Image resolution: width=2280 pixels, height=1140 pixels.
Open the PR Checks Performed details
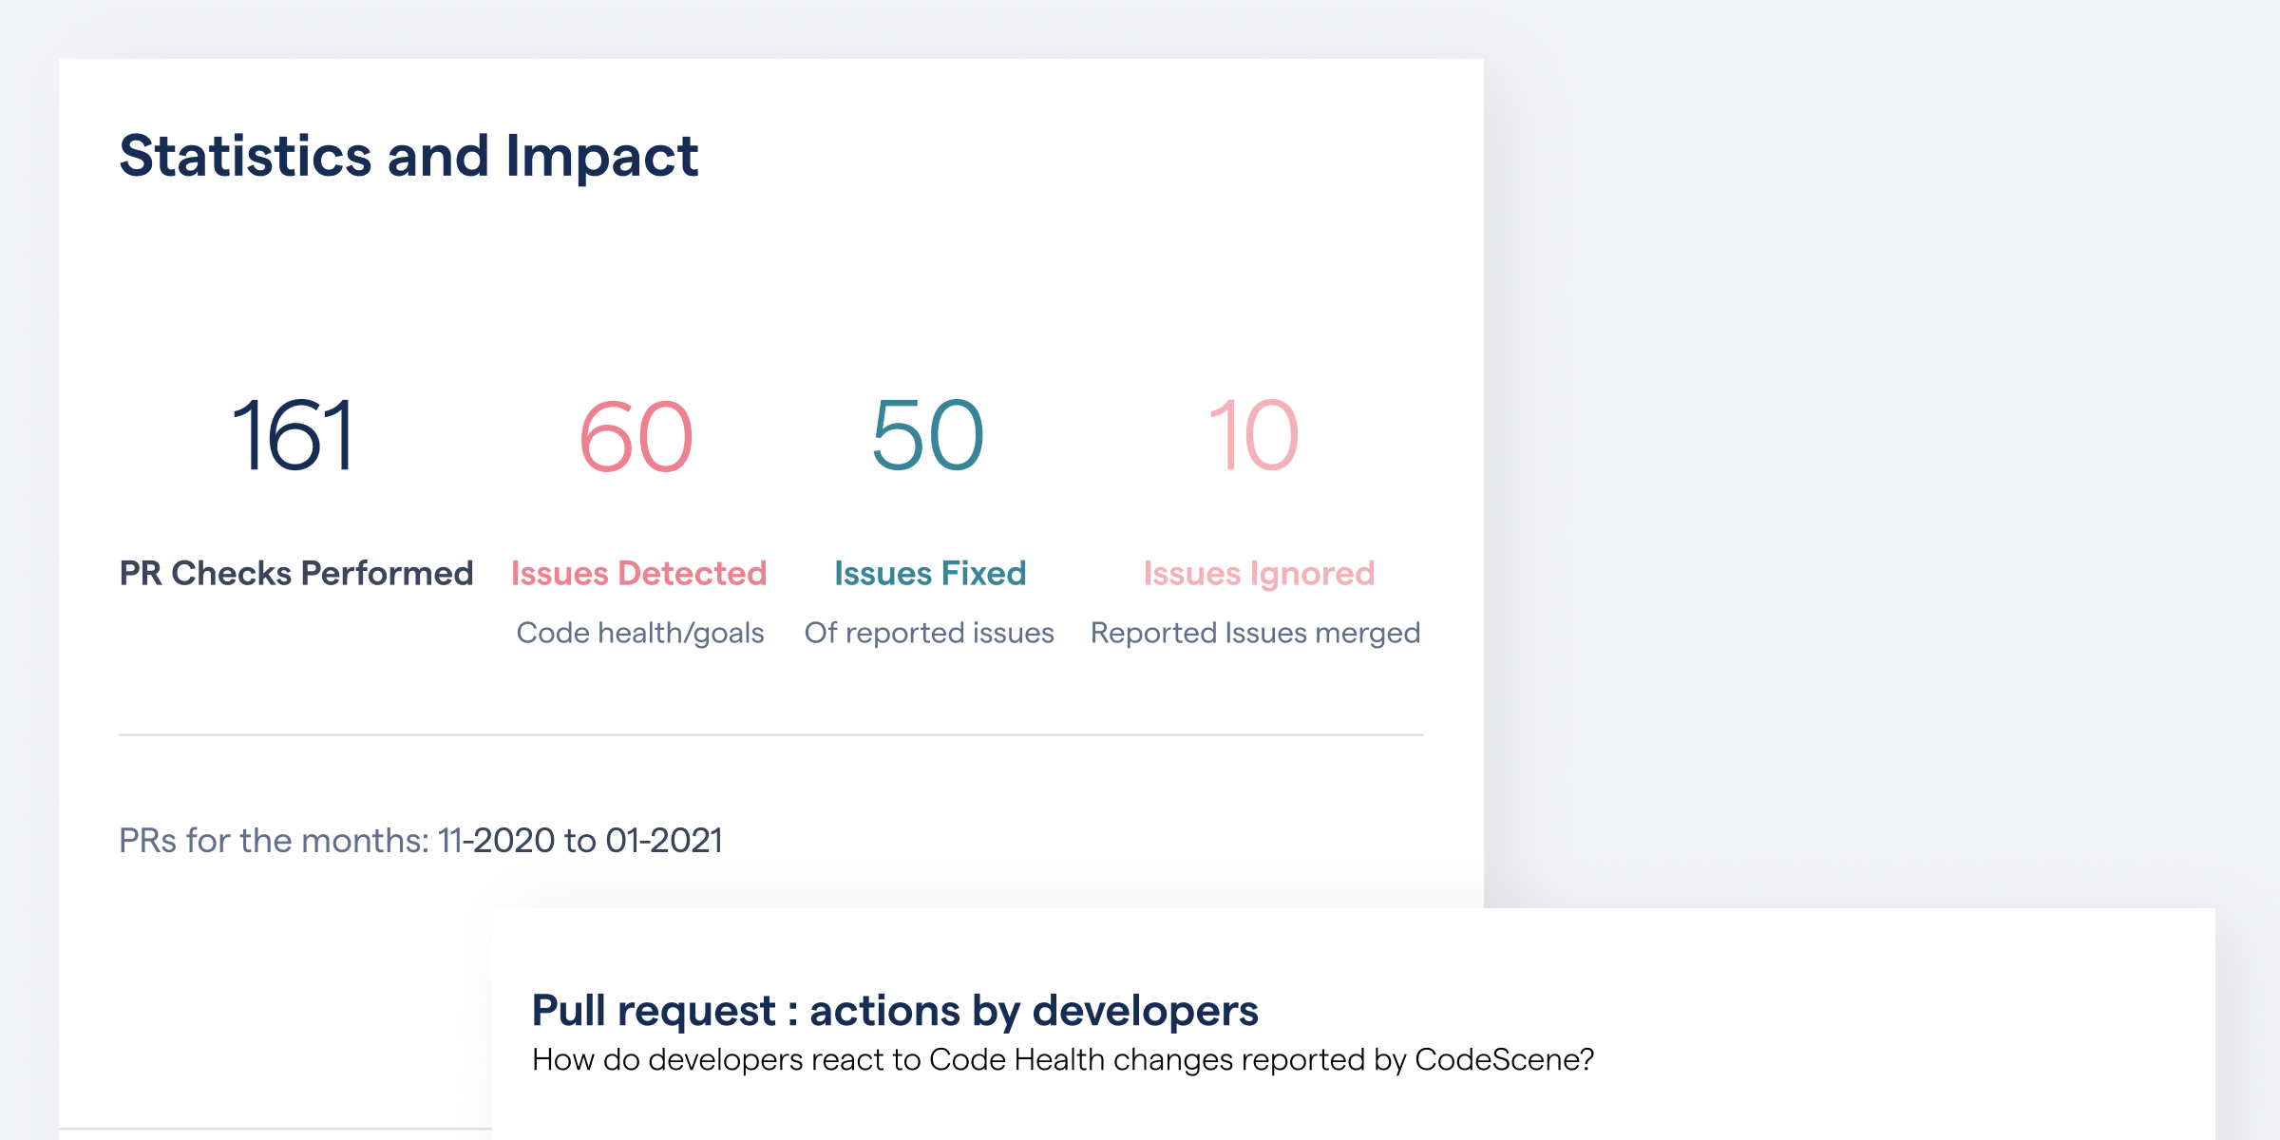[296, 573]
